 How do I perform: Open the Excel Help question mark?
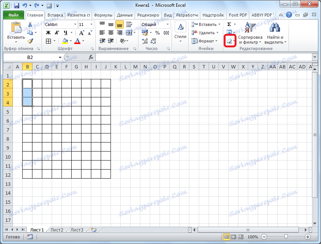click(289, 15)
